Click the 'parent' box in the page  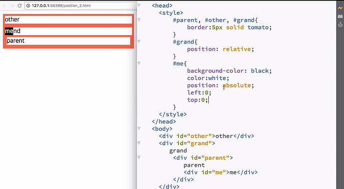tap(68, 41)
